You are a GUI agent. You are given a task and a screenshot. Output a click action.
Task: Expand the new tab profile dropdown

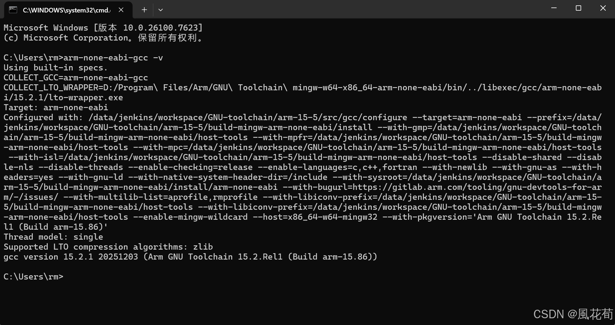click(161, 10)
